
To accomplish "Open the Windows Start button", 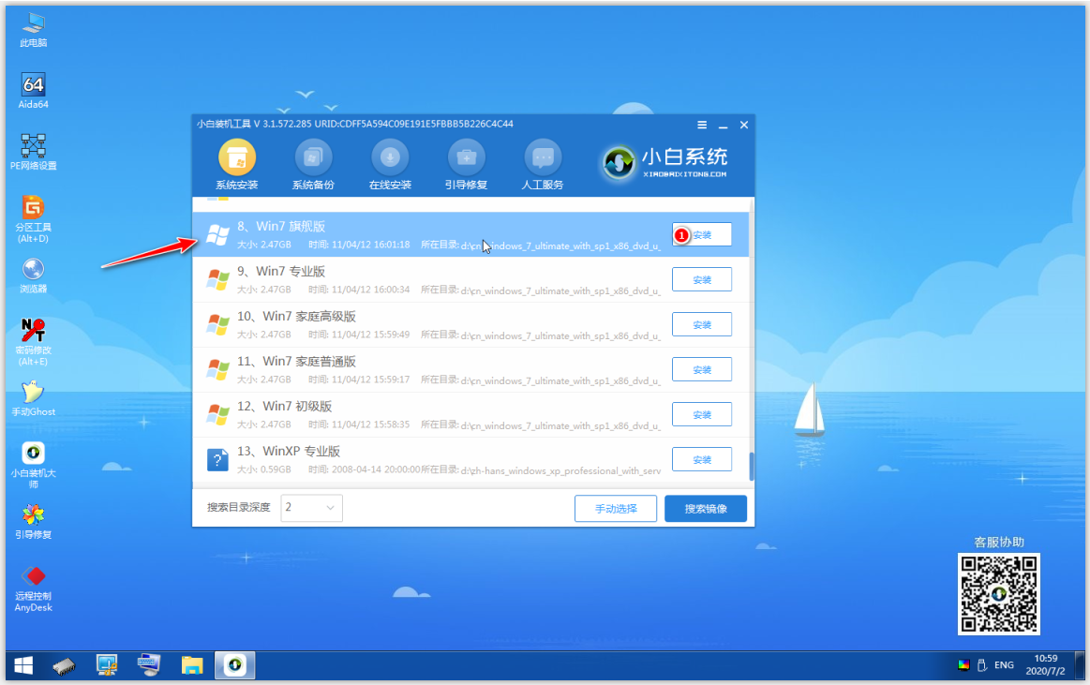I will click(x=23, y=666).
